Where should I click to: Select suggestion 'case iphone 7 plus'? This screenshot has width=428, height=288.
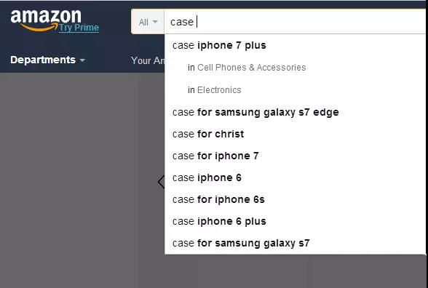click(x=296, y=45)
